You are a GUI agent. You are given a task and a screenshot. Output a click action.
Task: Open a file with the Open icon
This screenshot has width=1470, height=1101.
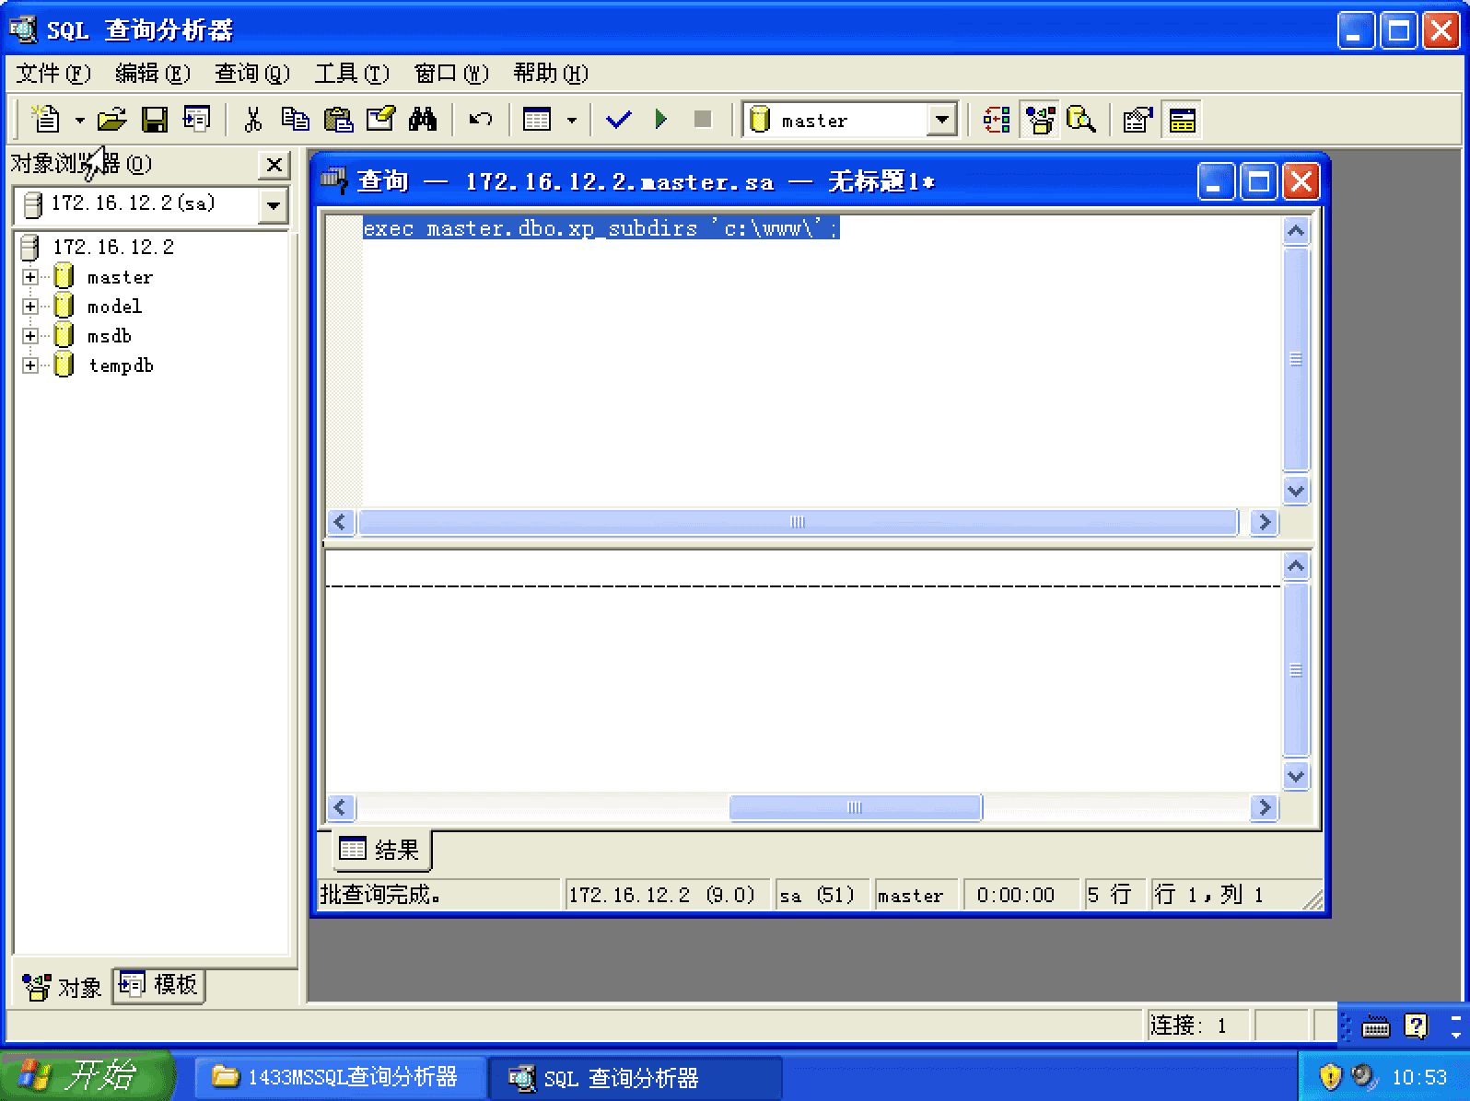coord(111,120)
